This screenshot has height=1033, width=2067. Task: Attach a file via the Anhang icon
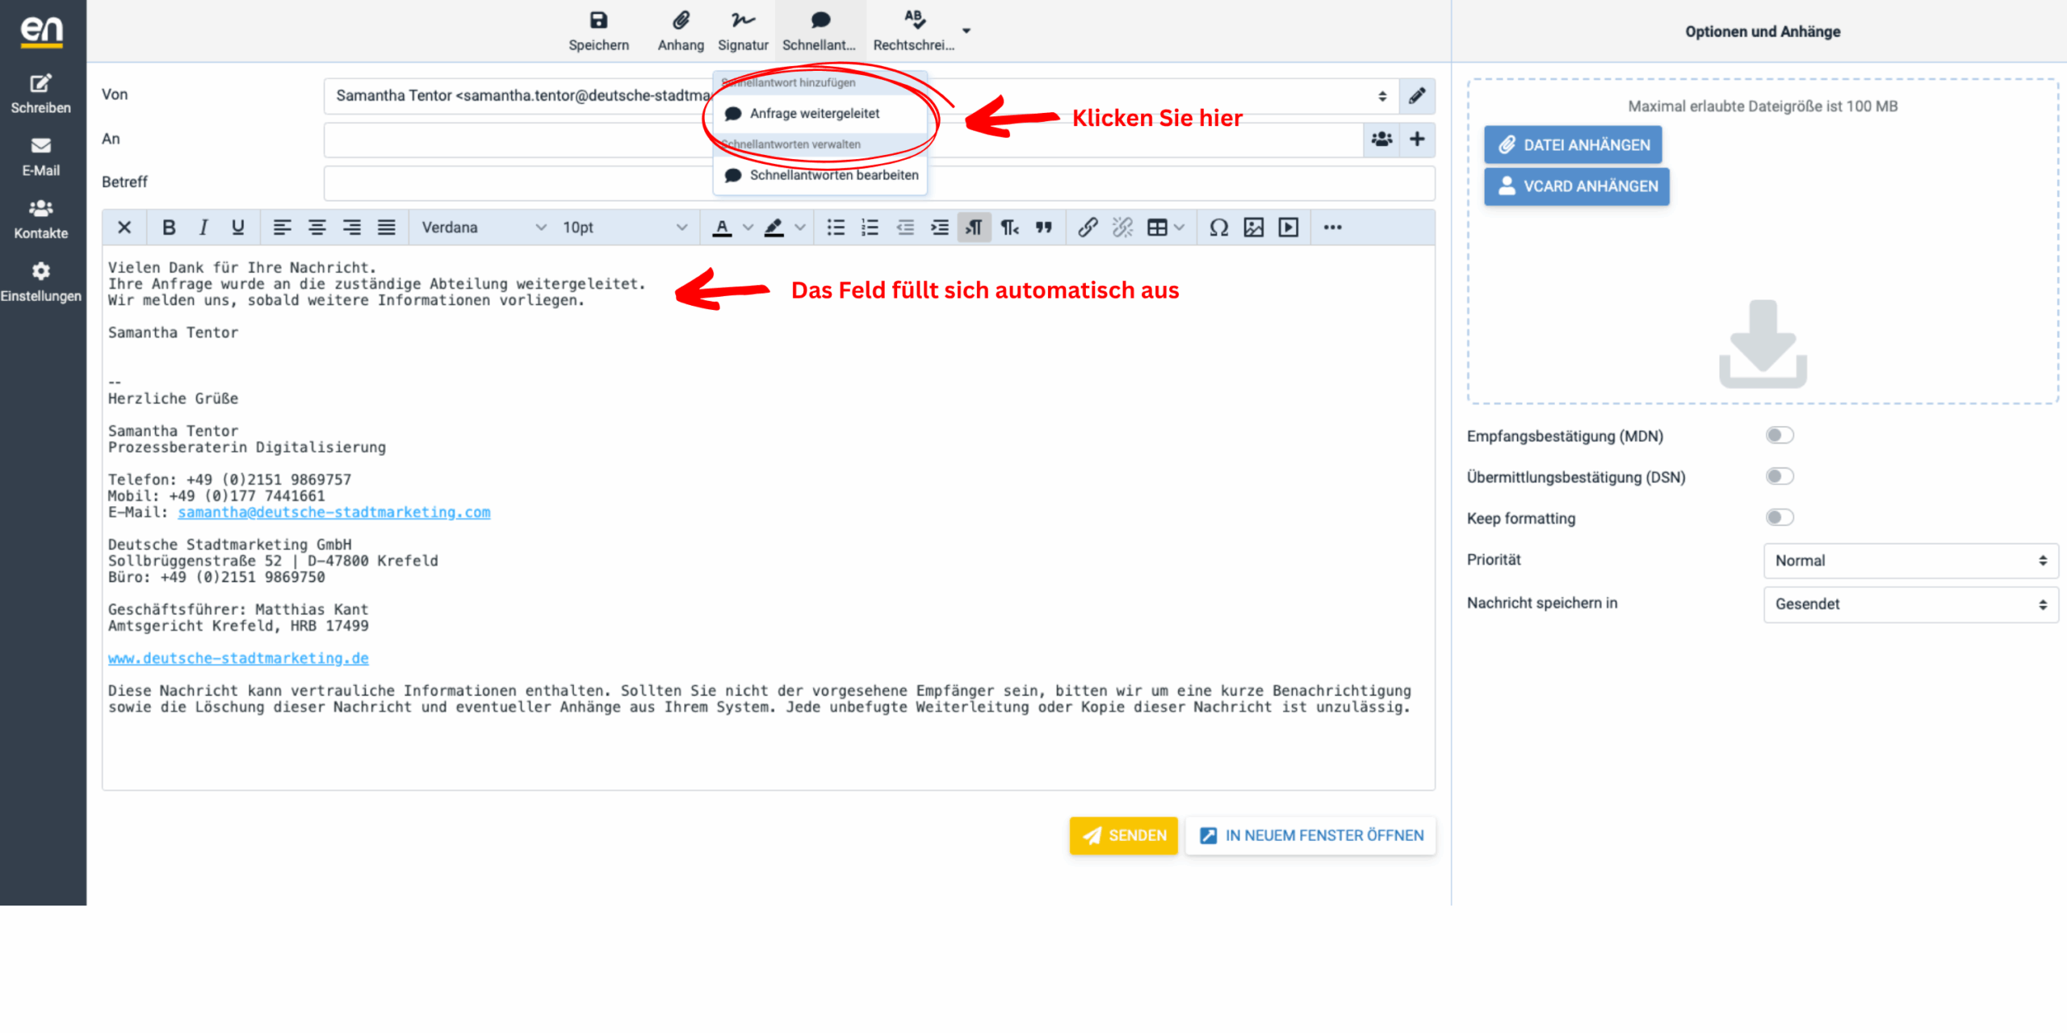point(680,30)
